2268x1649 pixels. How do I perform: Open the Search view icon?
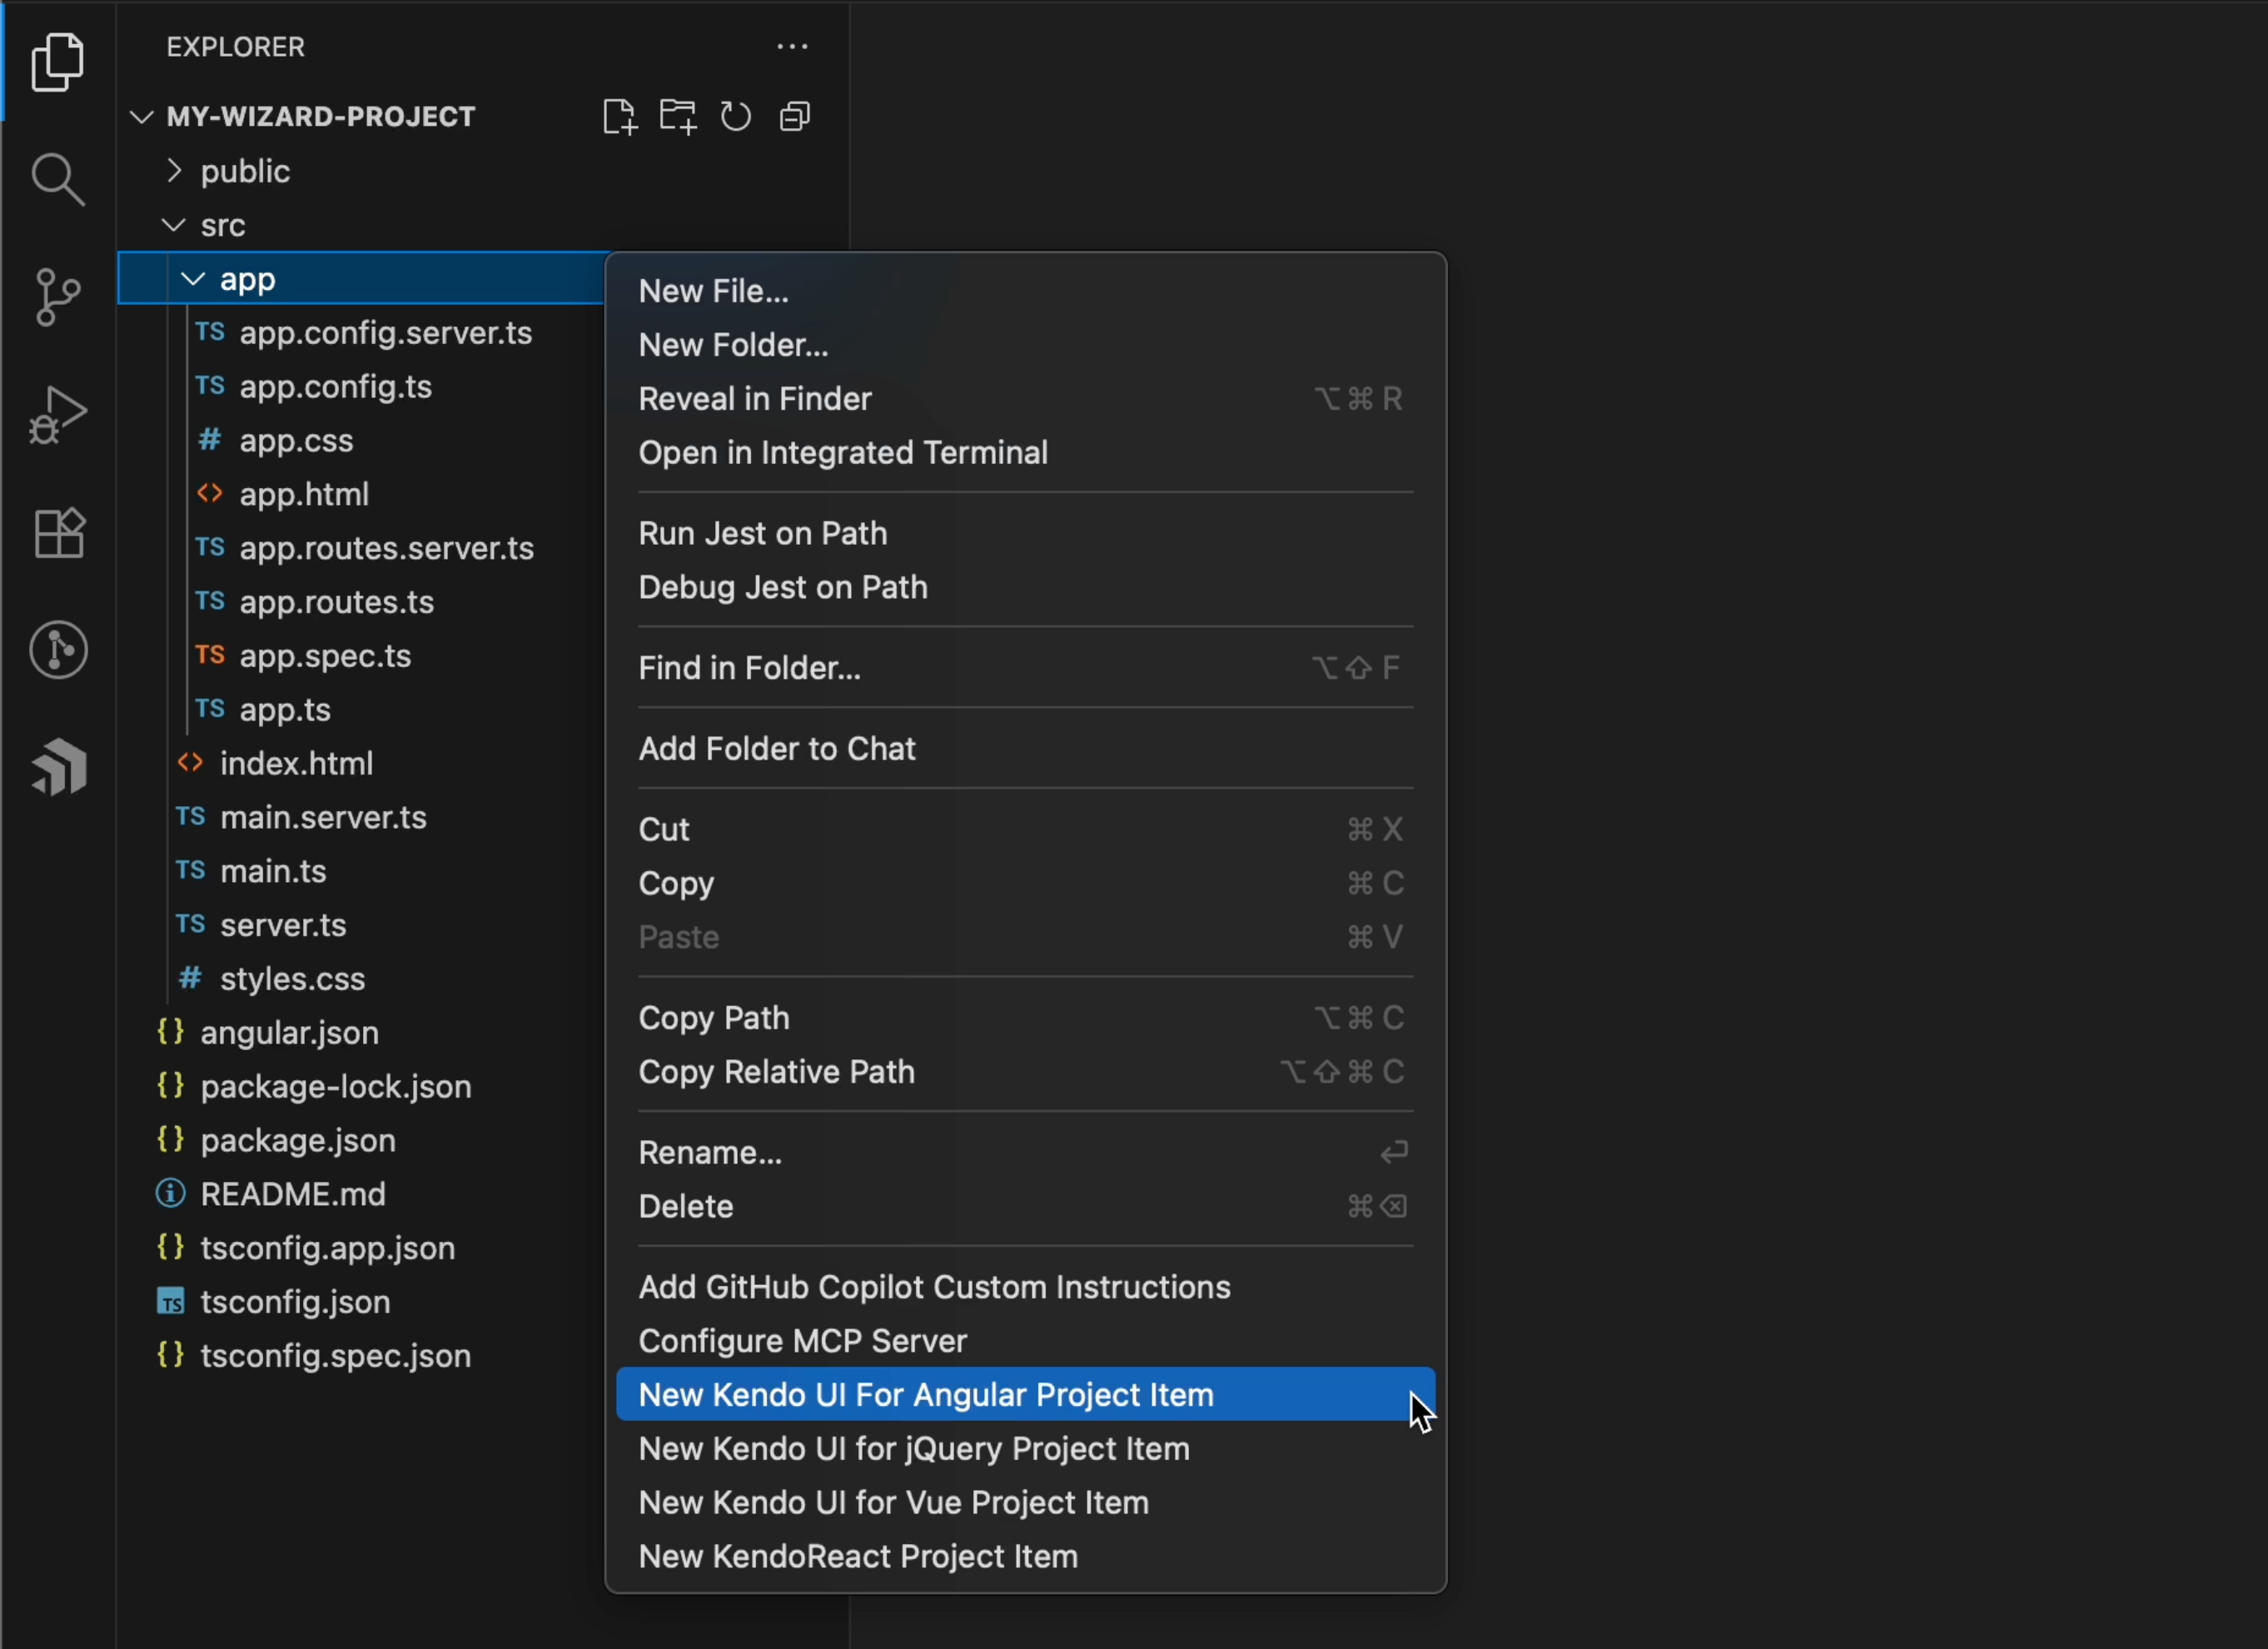pyautogui.click(x=57, y=180)
